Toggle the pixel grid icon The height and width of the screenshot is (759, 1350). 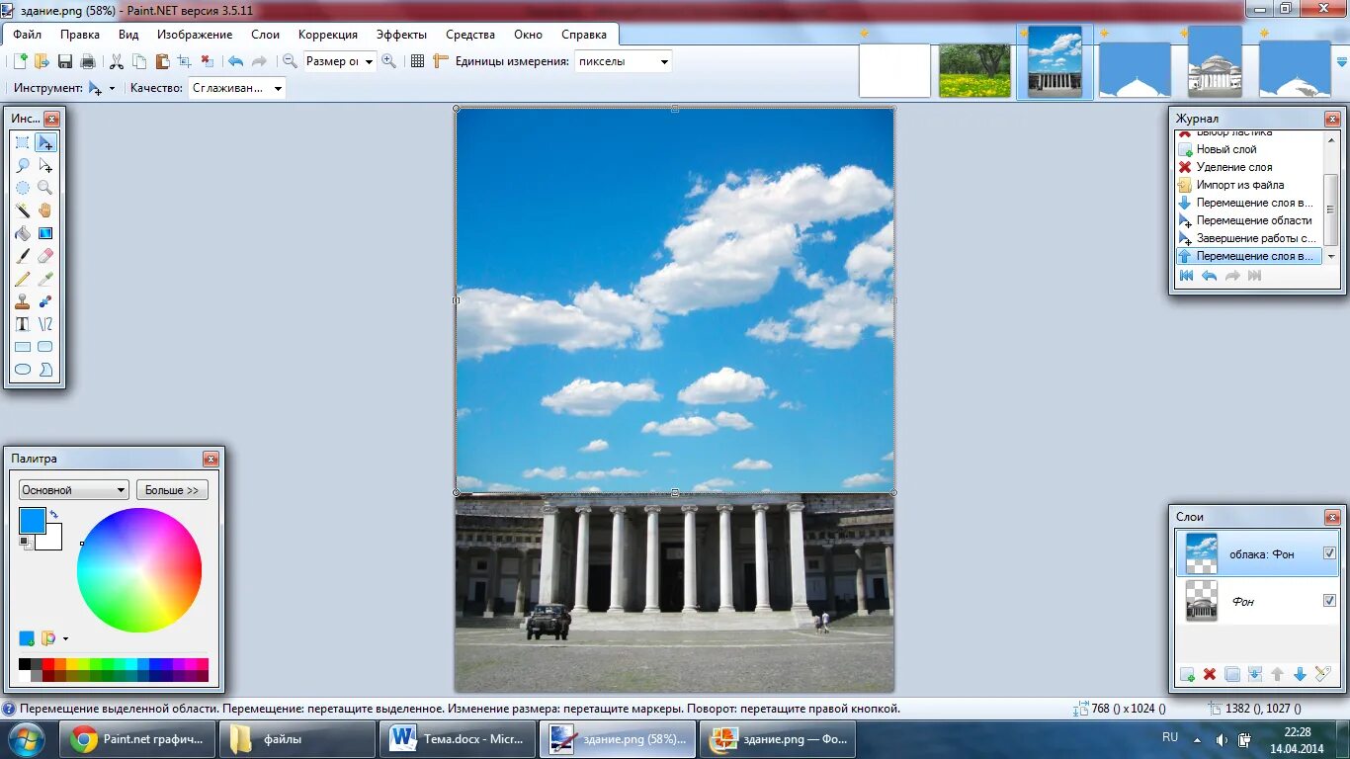coord(418,61)
